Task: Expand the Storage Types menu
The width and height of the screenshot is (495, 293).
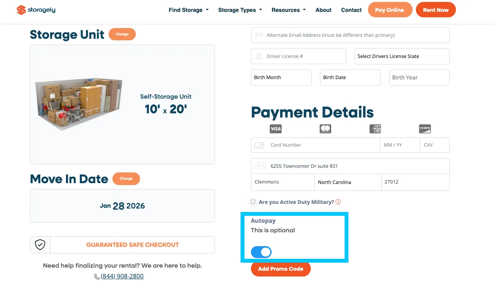Action: [240, 10]
